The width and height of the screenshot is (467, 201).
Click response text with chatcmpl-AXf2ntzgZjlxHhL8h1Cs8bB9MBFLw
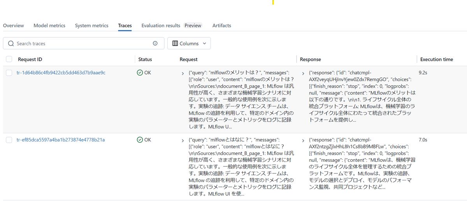362,163
